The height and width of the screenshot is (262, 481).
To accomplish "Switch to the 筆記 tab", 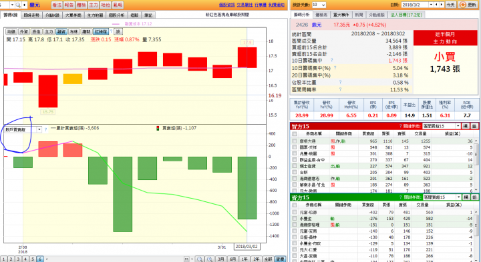I will pos(148,15).
